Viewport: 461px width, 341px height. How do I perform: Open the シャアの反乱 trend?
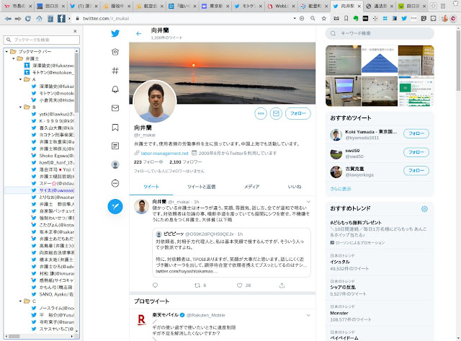343,288
